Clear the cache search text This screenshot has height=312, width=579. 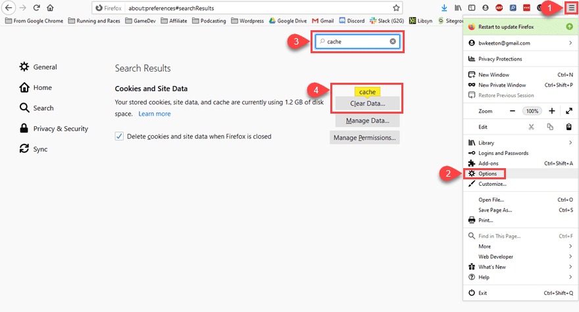(393, 41)
